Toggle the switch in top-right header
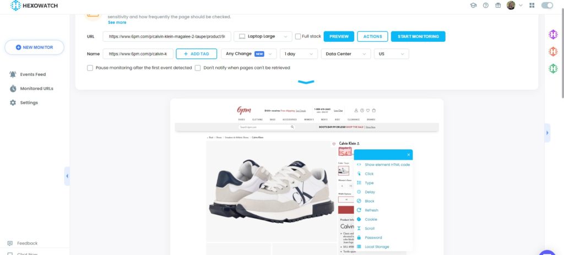 [547, 6]
